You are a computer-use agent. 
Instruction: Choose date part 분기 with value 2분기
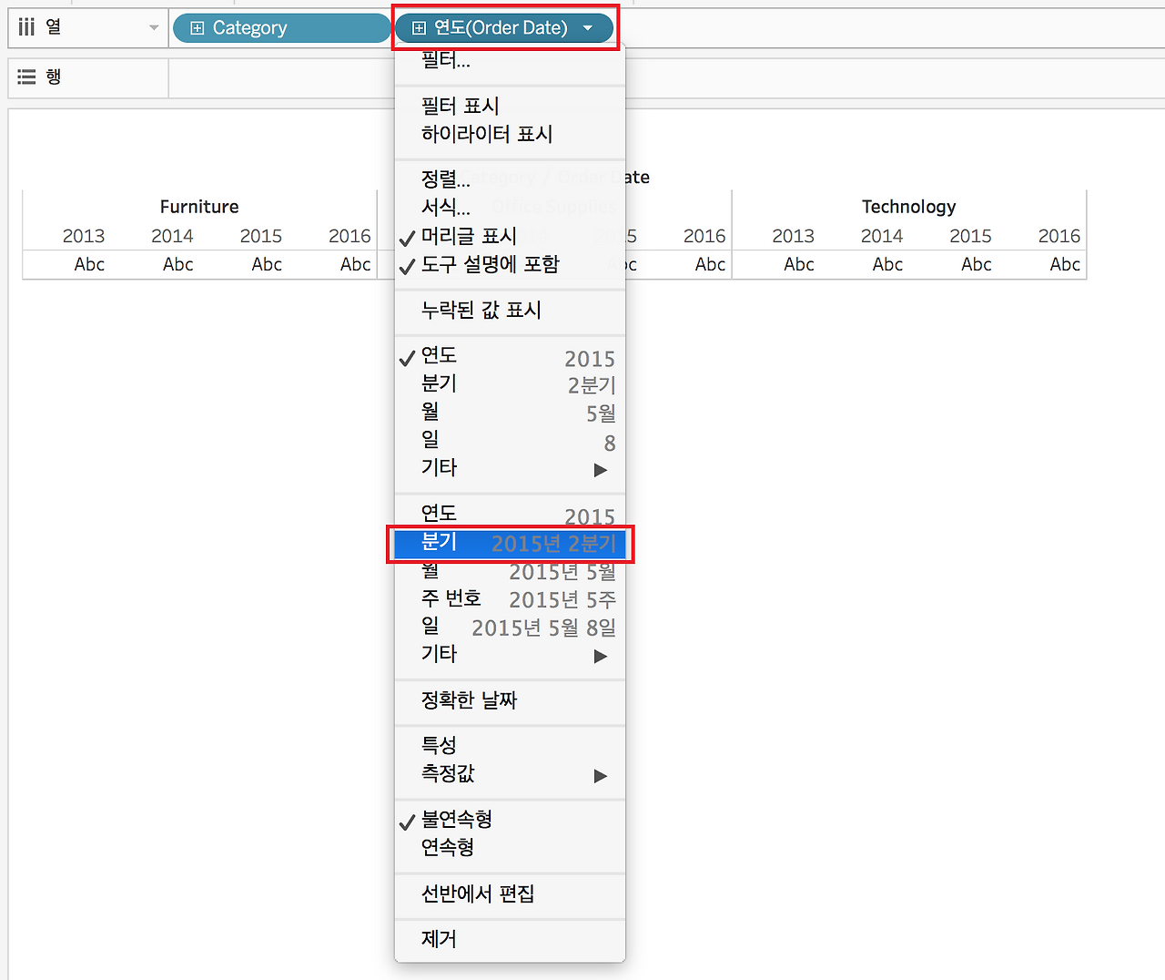510,384
